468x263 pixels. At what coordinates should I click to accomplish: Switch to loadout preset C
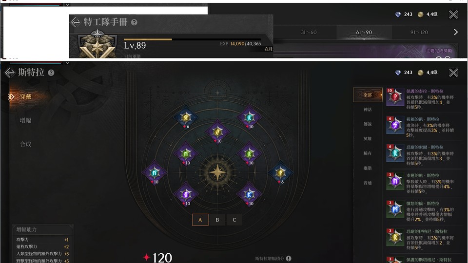coord(234,220)
